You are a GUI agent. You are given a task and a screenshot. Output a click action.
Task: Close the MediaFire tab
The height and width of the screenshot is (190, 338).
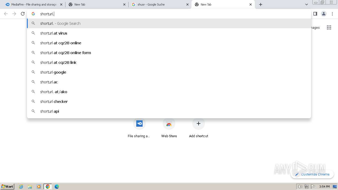click(x=61, y=4)
